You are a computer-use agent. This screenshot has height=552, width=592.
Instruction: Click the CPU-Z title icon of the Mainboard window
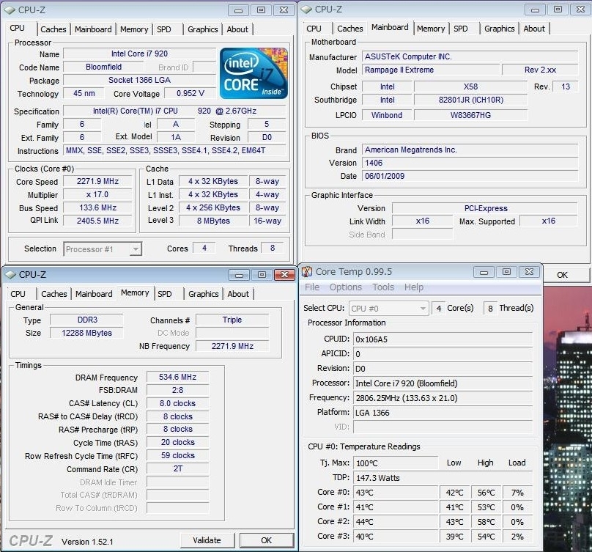[306, 10]
